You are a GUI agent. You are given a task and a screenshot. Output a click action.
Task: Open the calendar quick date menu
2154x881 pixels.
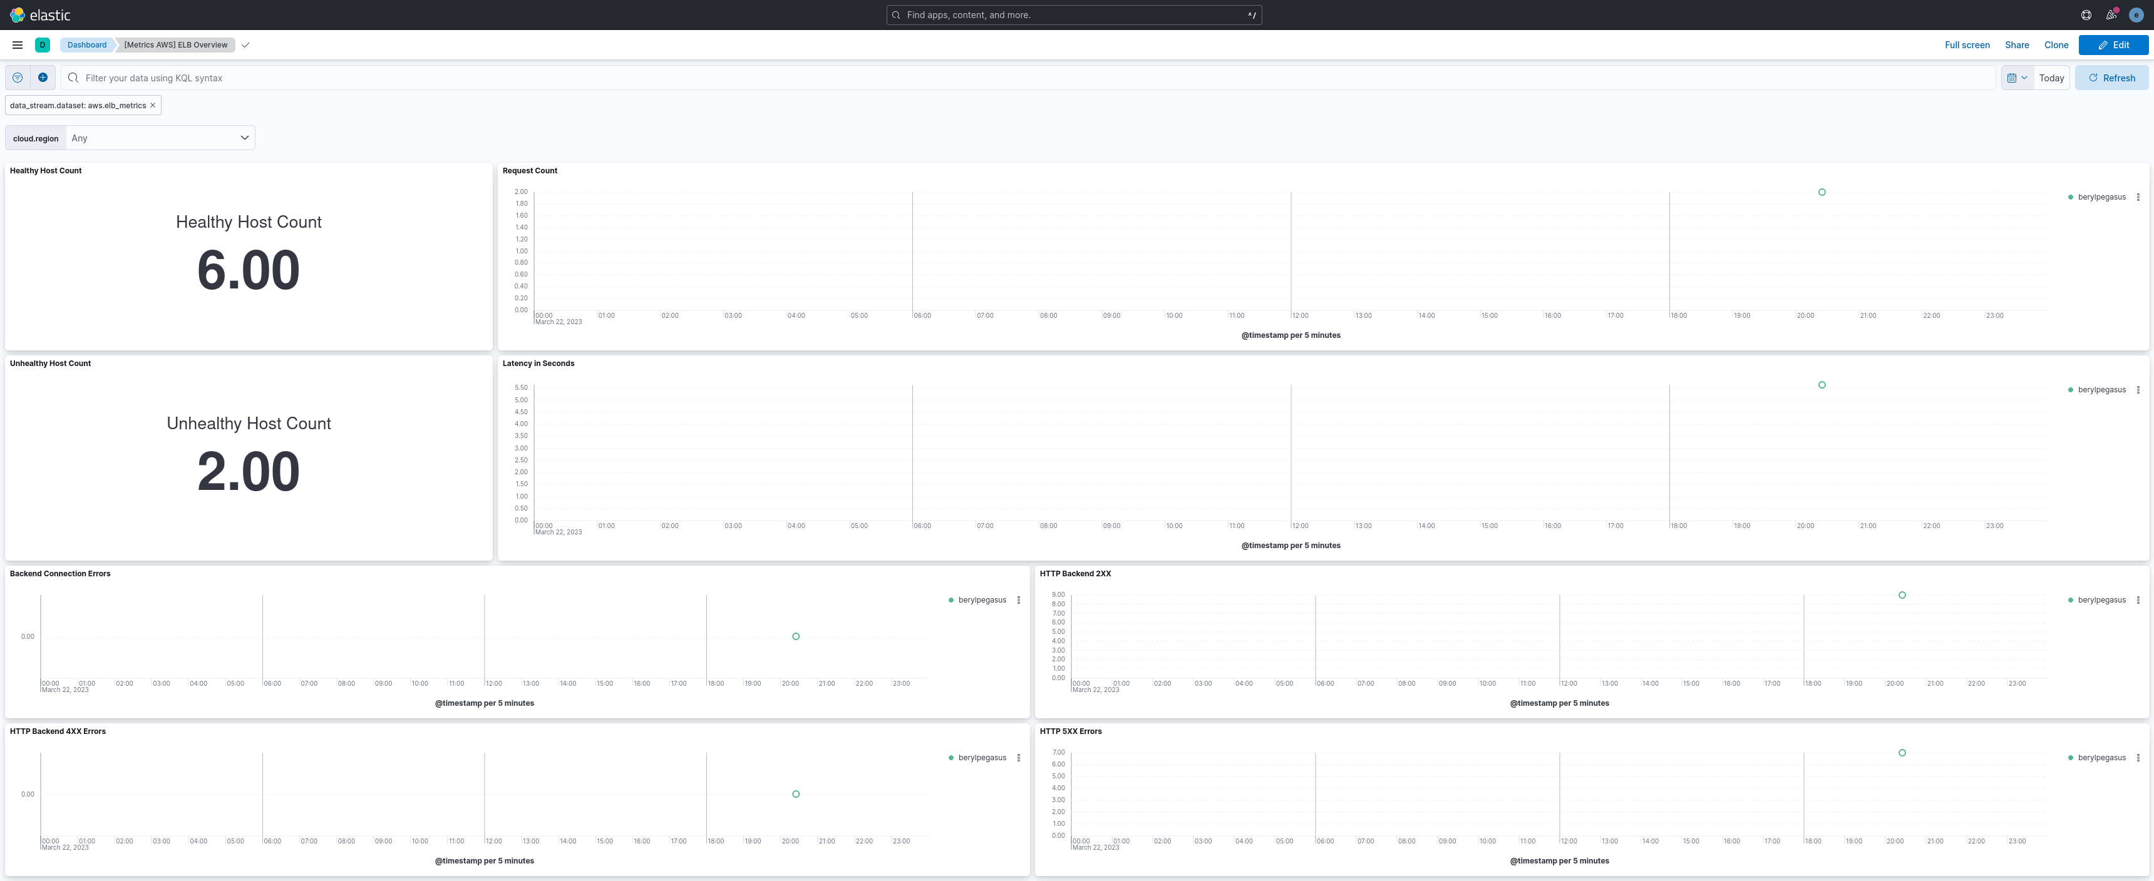(x=2016, y=78)
